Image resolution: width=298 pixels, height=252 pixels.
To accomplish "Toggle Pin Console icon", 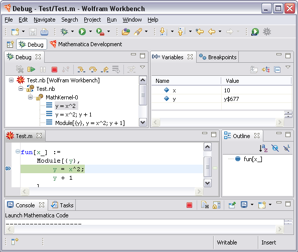I will pos(232,205).
